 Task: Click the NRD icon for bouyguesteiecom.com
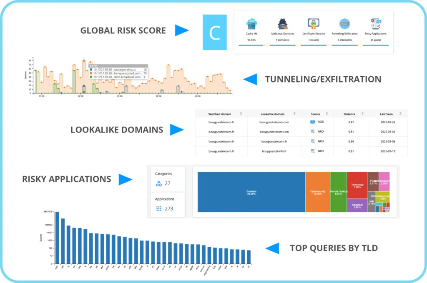pyautogui.click(x=312, y=132)
